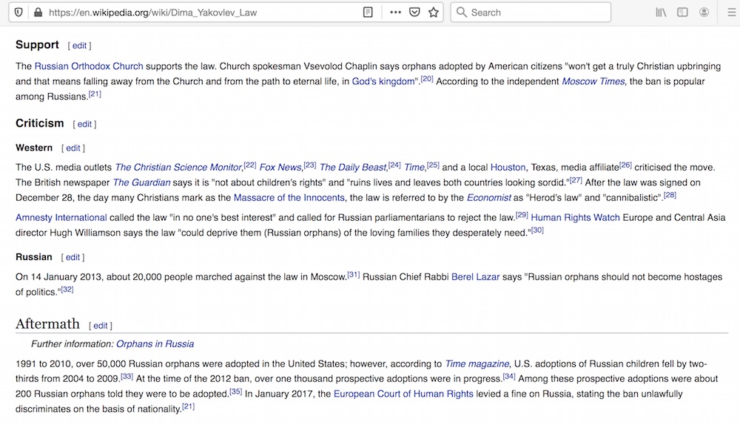The width and height of the screenshot is (740, 424).
Task: Edit the Support section
Action: point(79,46)
